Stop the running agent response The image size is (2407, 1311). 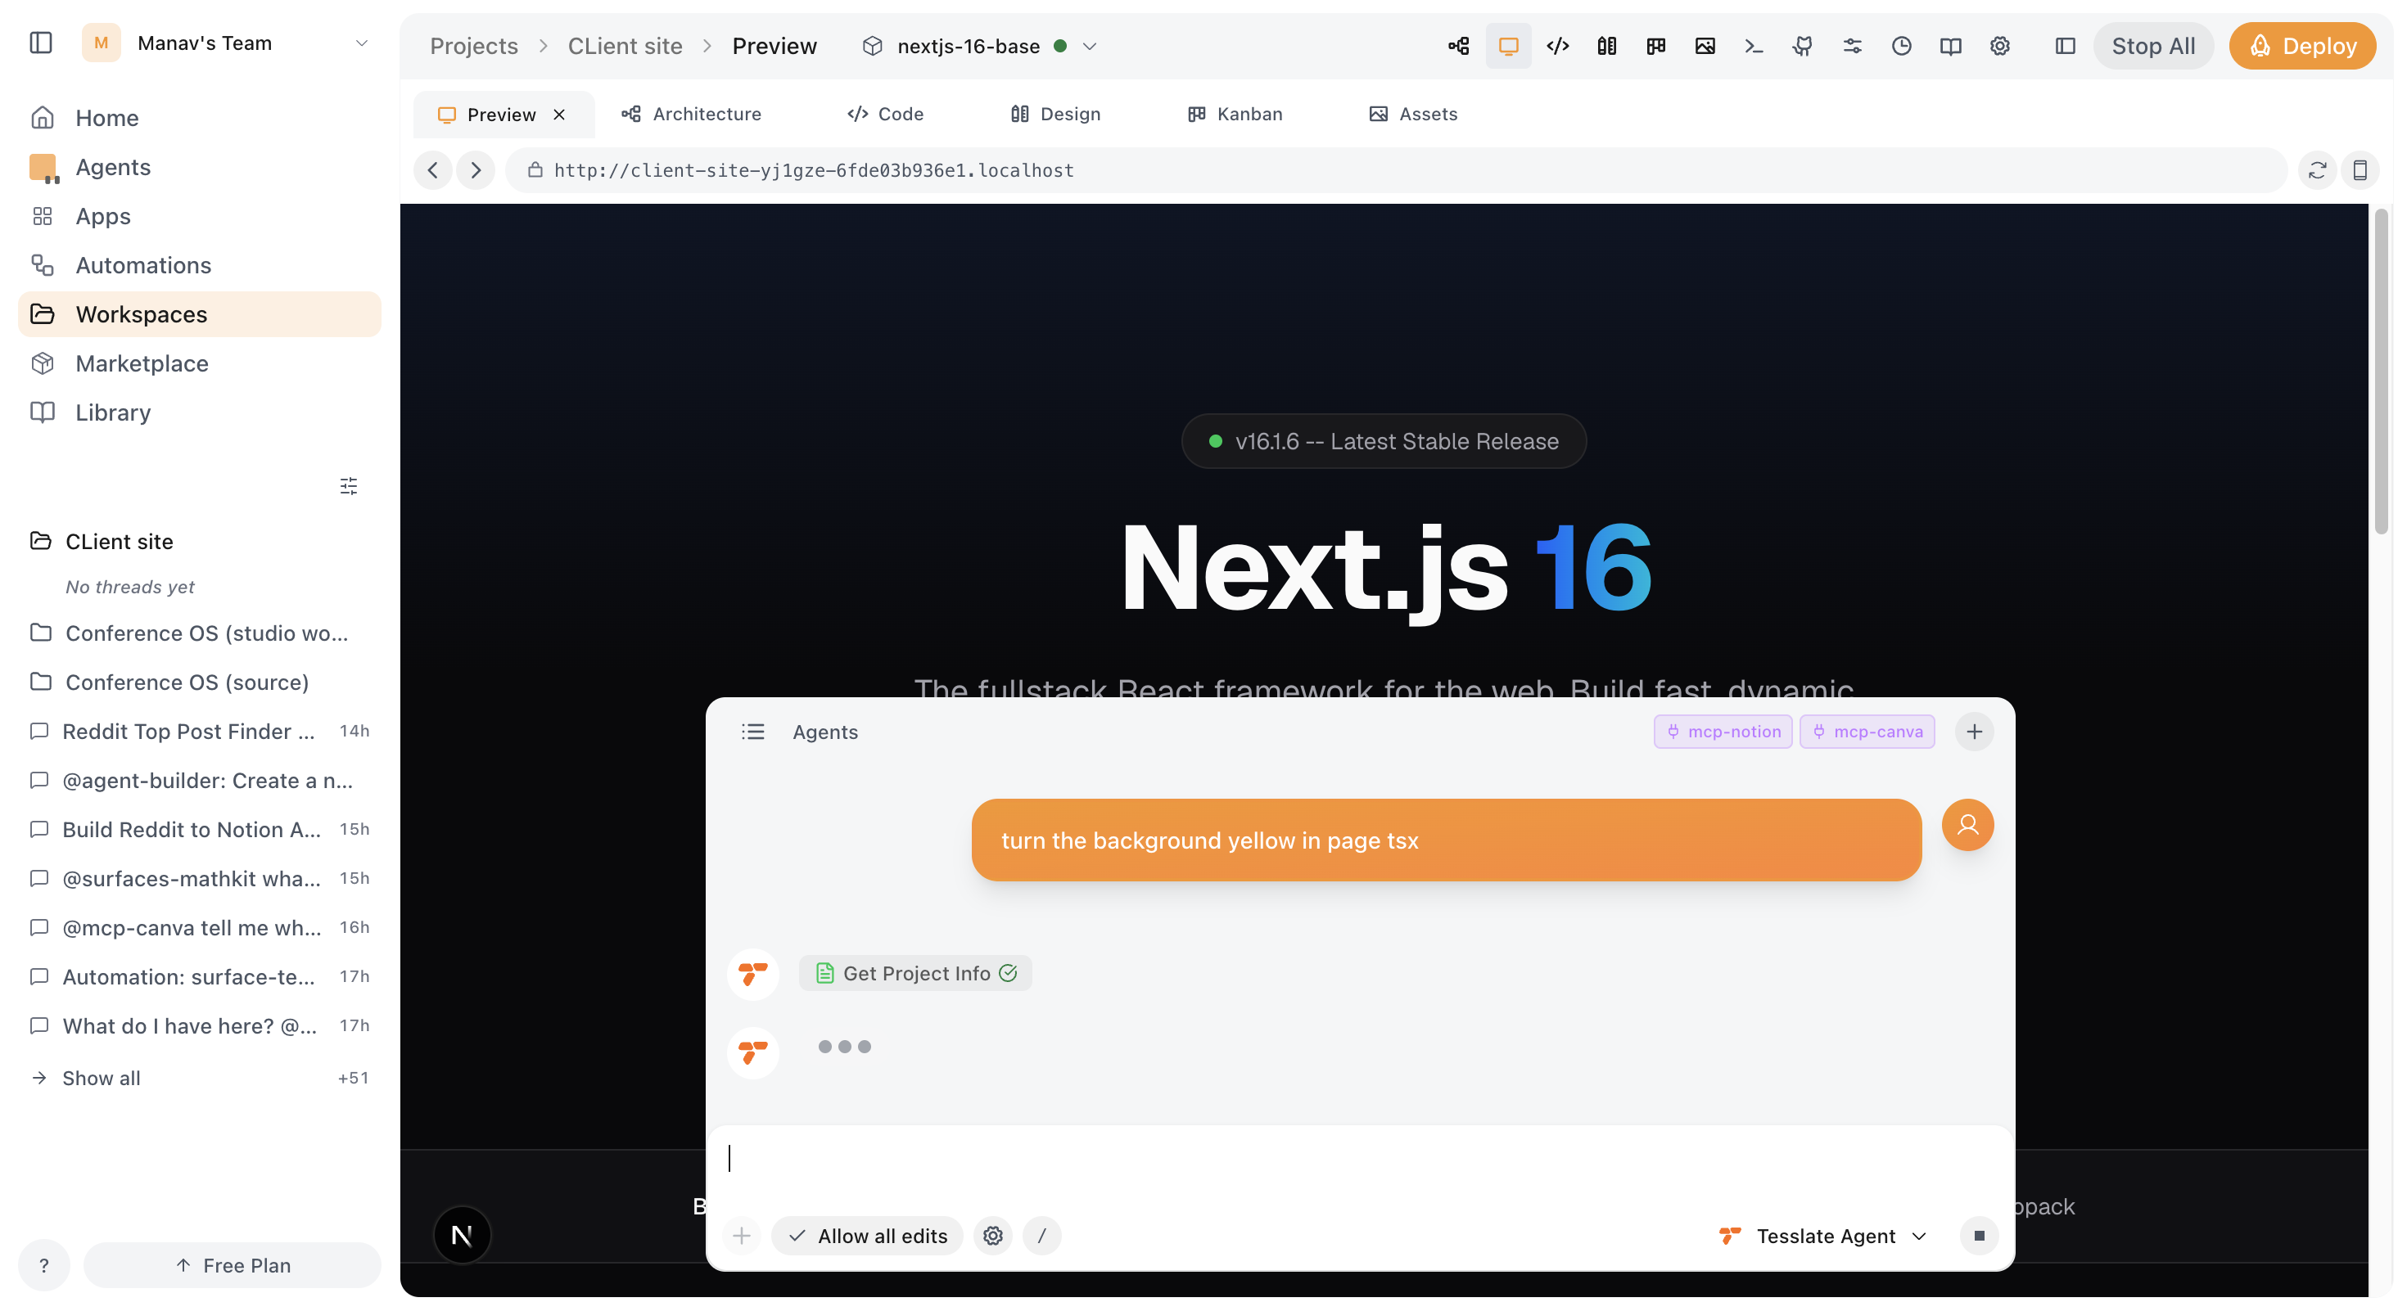[x=1978, y=1236]
